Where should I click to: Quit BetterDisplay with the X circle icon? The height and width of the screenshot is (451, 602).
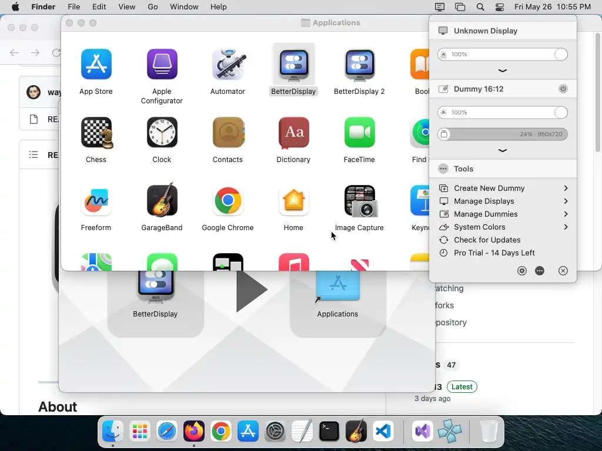pyautogui.click(x=563, y=271)
